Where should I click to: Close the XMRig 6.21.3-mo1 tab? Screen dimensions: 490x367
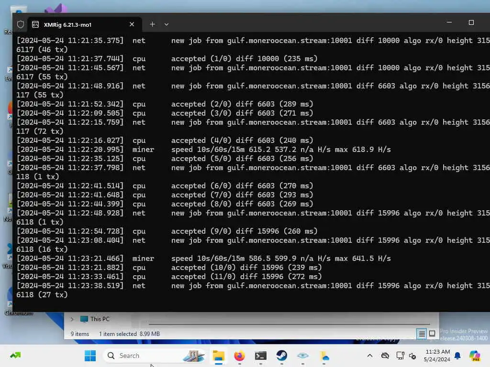pos(132,24)
